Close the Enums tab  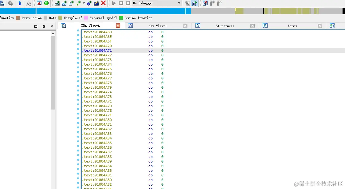320,26
